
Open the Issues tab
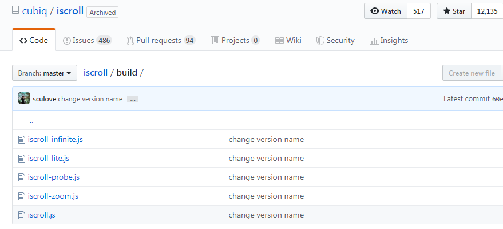[x=87, y=41]
